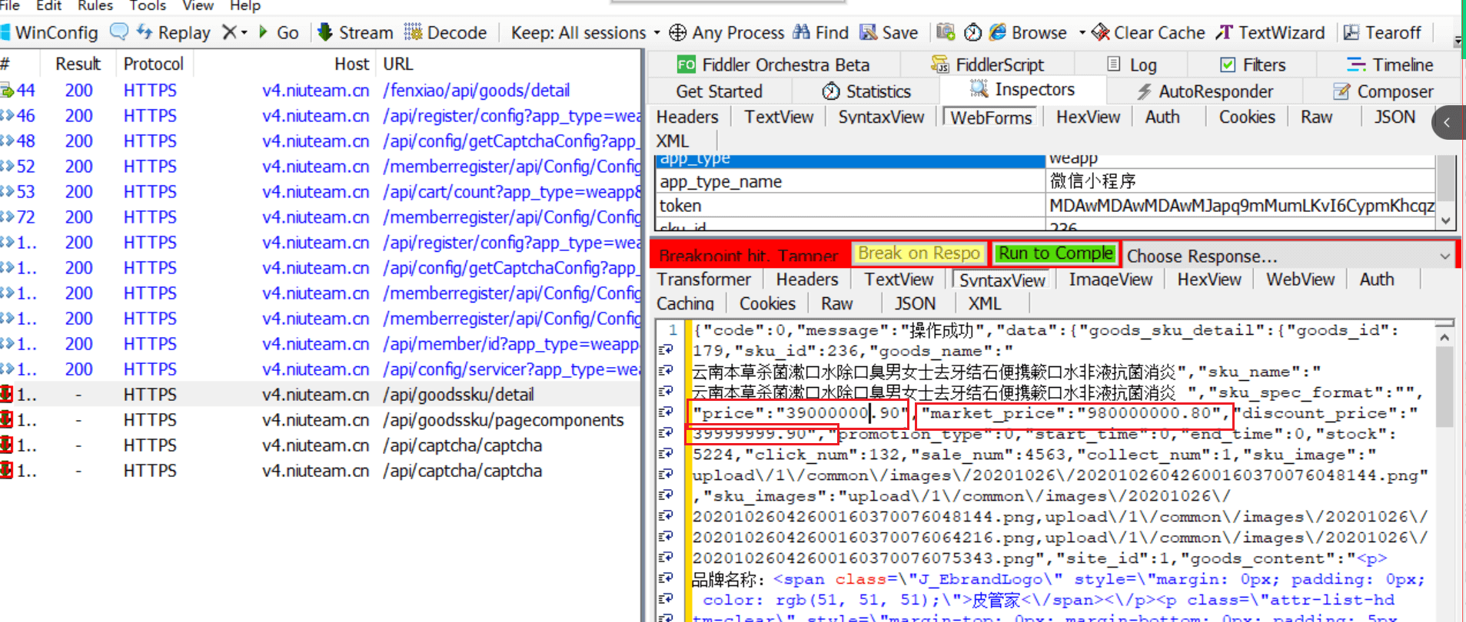The image size is (1466, 622).
Task: Select request WebForms inspector tab
Action: pos(990,117)
